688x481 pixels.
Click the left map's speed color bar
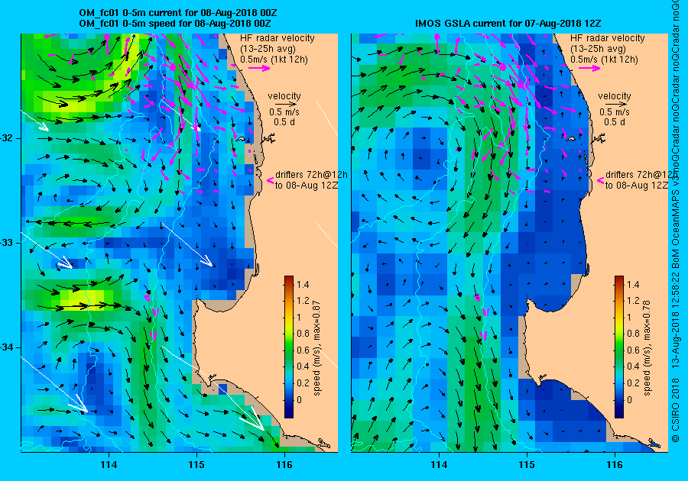[289, 347]
